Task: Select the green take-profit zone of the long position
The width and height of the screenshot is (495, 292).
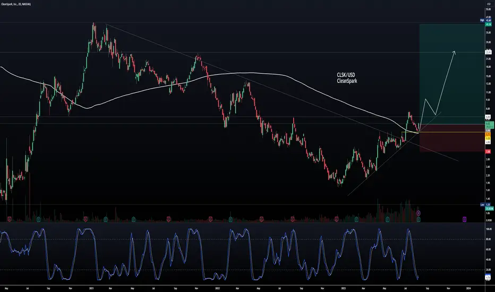Action: click(452, 74)
